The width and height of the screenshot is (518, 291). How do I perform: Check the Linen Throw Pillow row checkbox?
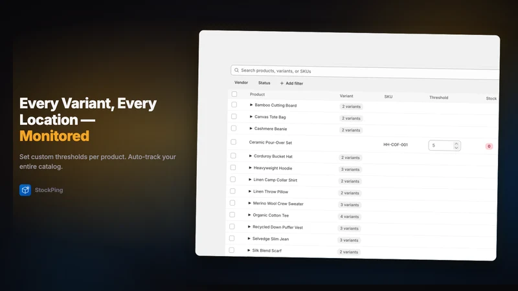point(232,191)
